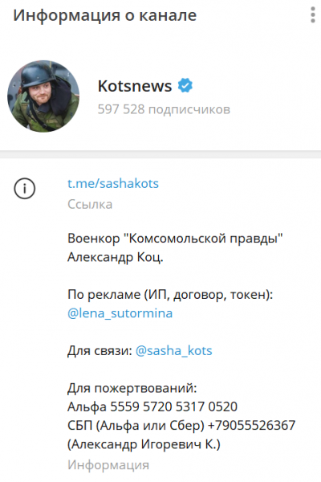Open the three-dot options menu
Viewport: 321px width, 482px height.
tap(313, 14)
